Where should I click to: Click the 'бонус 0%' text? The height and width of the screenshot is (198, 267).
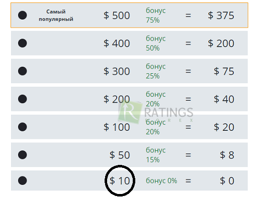pyautogui.click(x=161, y=180)
